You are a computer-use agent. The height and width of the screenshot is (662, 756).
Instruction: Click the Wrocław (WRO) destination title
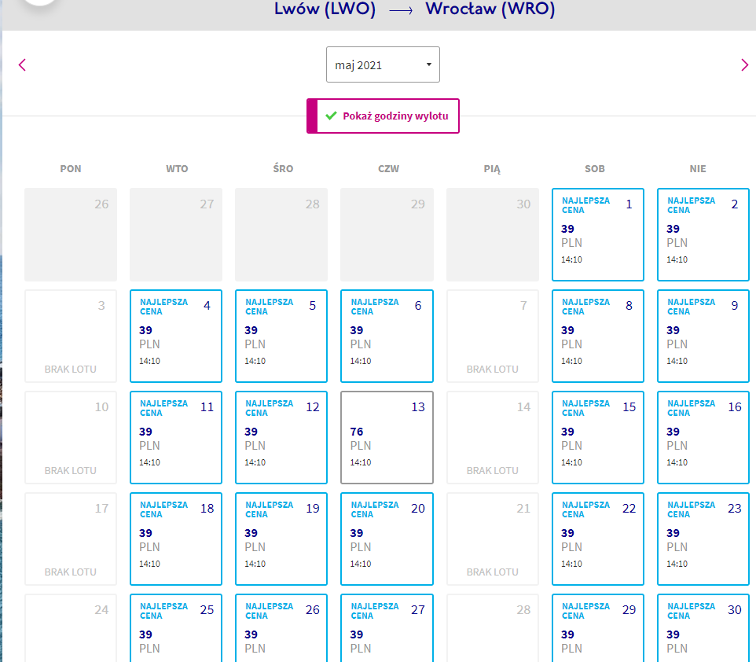click(x=490, y=9)
